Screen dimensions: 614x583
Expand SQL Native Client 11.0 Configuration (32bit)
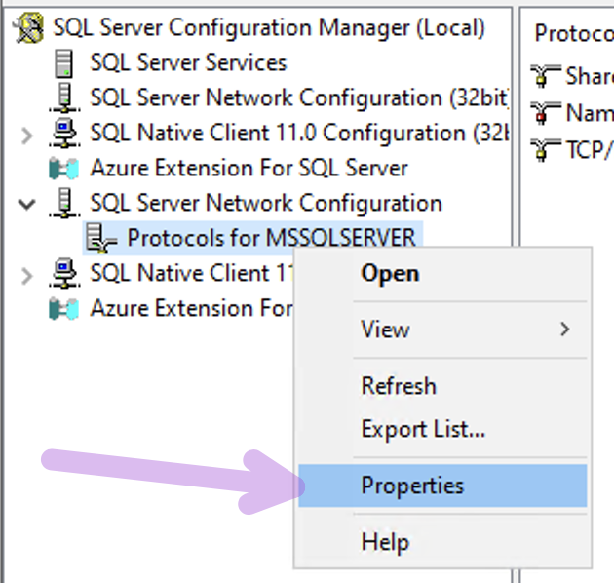(x=26, y=136)
